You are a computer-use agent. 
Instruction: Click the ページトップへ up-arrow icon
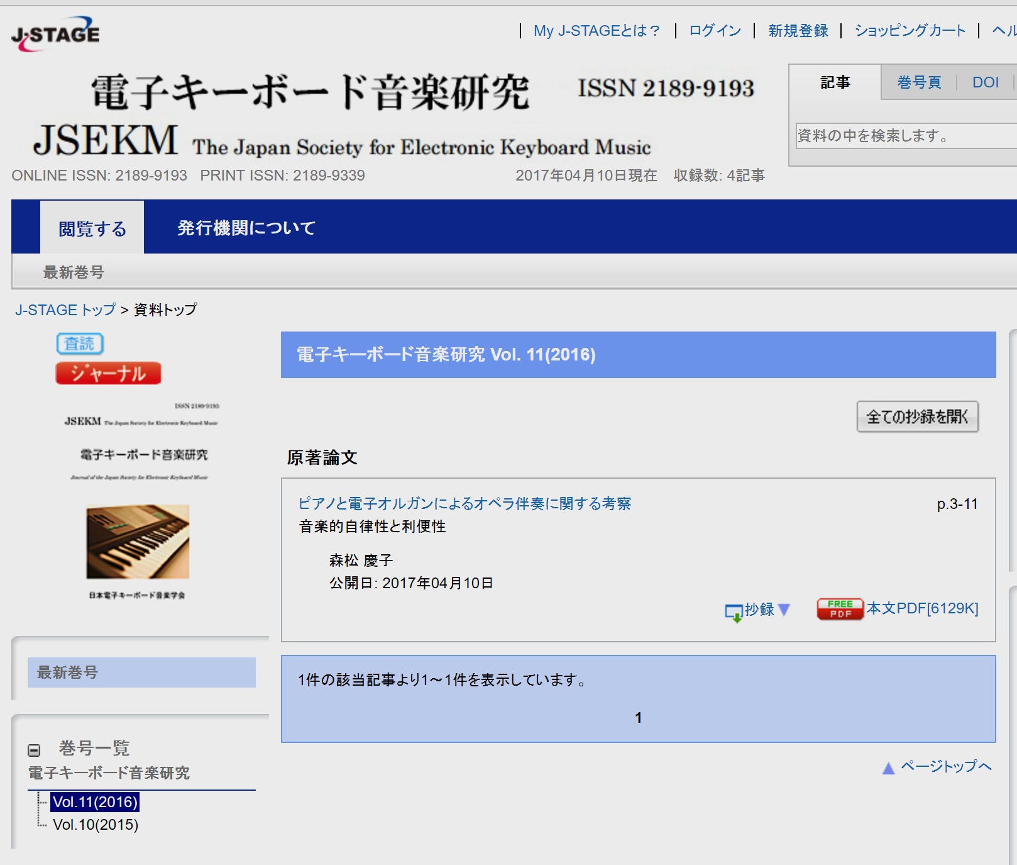888,768
